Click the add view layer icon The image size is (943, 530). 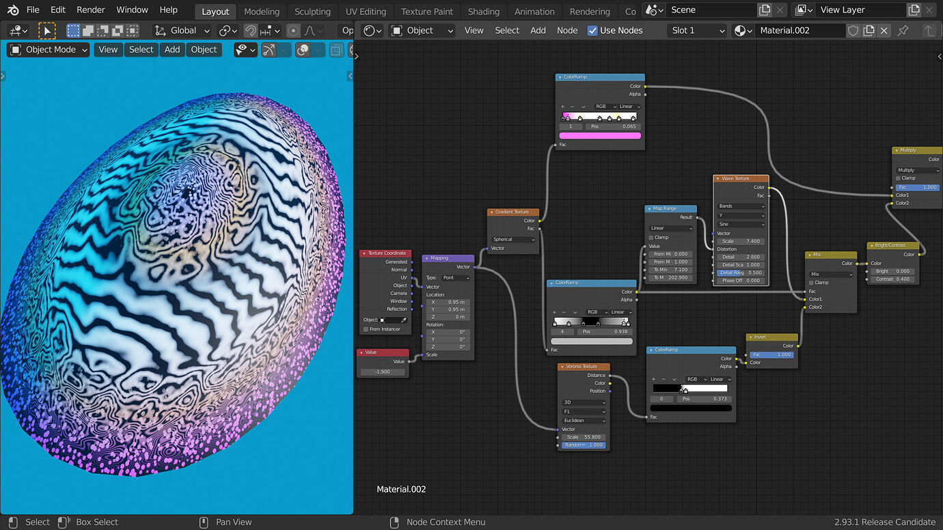click(914, 10)
